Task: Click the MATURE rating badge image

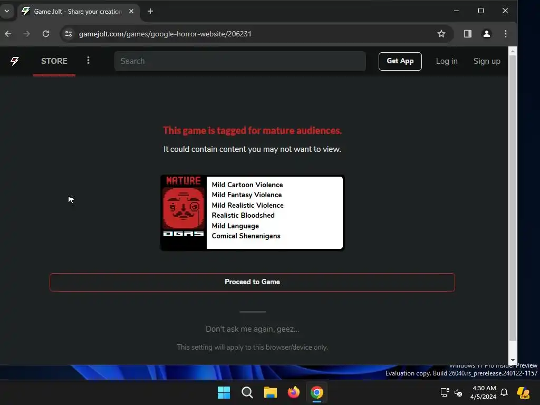Action: (184, 213)
